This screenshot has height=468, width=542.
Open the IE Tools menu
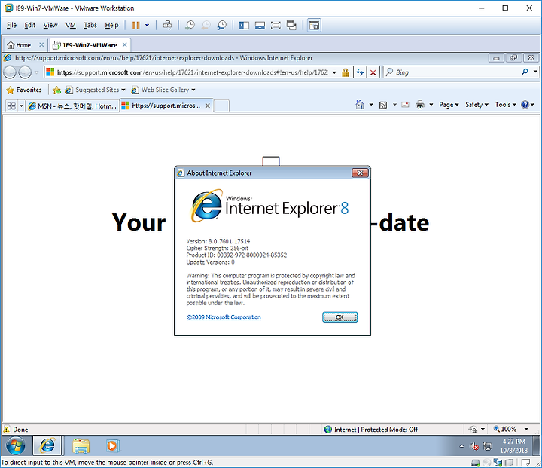(x=505, y=105)
